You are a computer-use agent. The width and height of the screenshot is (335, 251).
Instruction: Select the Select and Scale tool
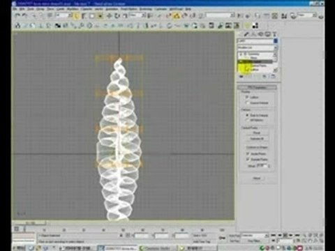[125, 16]
